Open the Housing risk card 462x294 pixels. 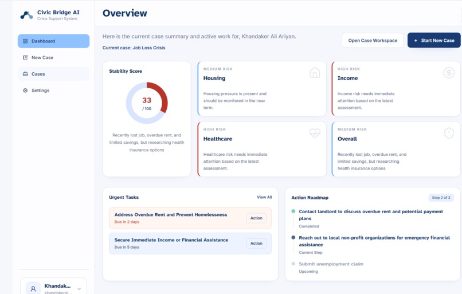coord(262,89)
